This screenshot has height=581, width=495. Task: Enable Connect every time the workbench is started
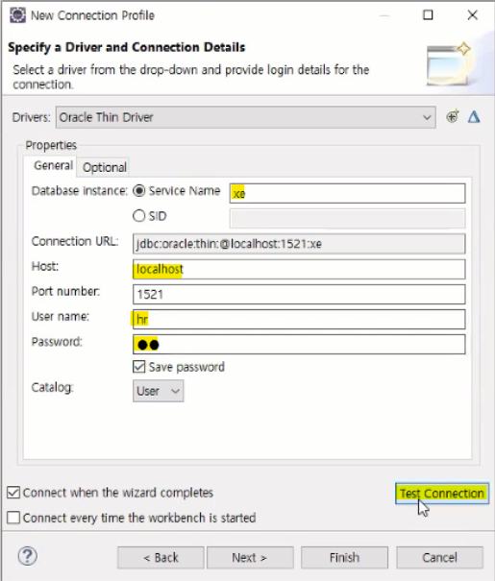click(13, 518)
